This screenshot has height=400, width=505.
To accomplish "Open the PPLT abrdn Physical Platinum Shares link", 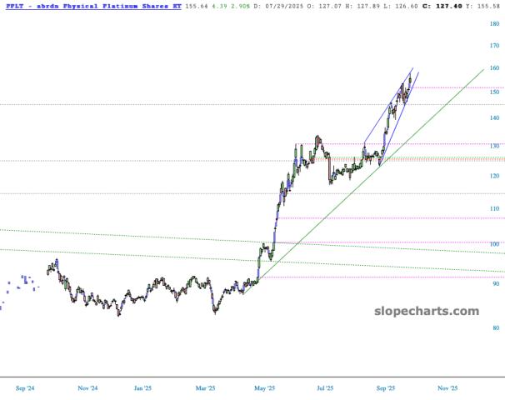I will click(93, 6).
